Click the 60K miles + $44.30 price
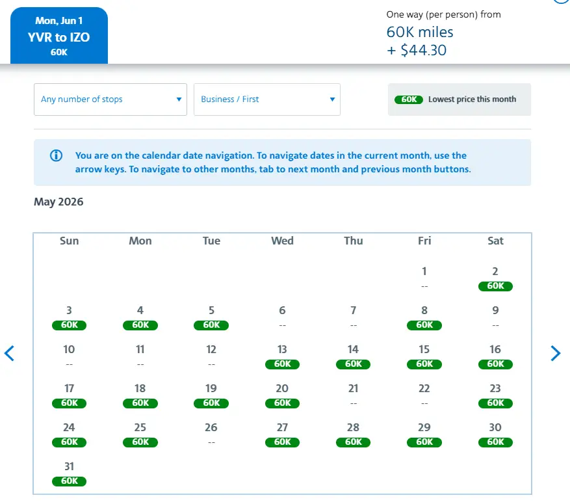The image size is (570, 504). point(420,41)
